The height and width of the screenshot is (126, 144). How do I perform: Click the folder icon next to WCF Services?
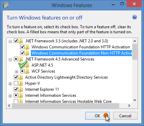tap(27, 71)
